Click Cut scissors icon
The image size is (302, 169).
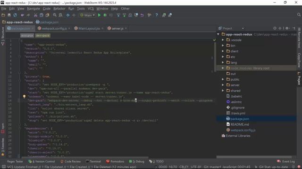(35, 15)
